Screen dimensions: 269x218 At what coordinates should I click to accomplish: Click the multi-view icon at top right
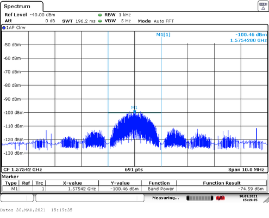(263, 6)
